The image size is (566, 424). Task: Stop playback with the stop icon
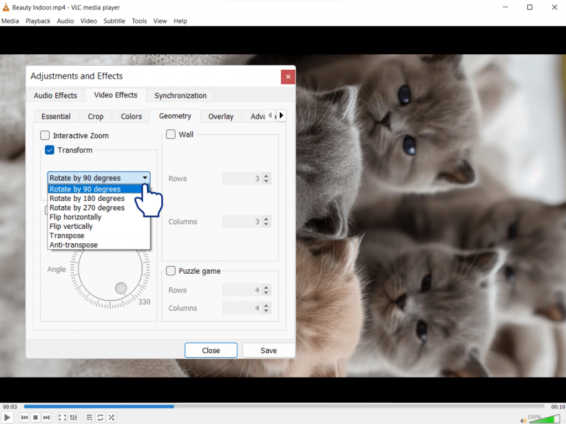point(35,417)
